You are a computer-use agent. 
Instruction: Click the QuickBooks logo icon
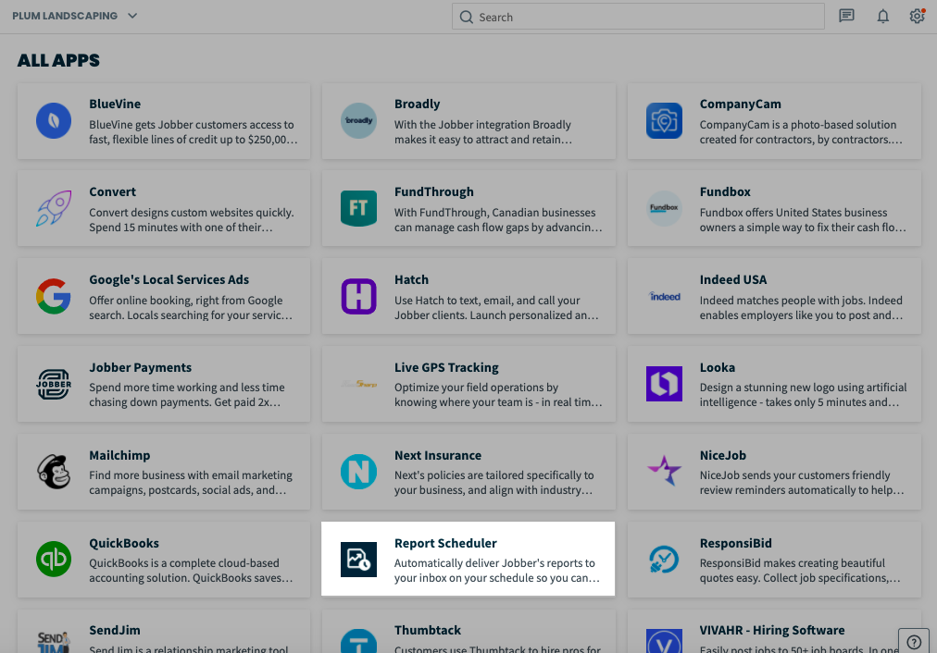(x=53, y=558)
